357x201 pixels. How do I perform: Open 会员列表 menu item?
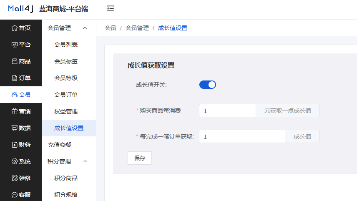[x=69, y=45]
